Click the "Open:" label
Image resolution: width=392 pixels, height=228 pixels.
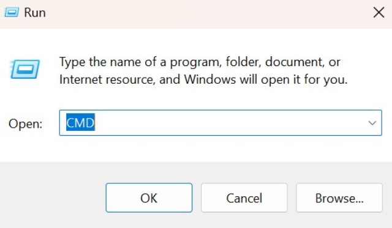click(26, 123)
